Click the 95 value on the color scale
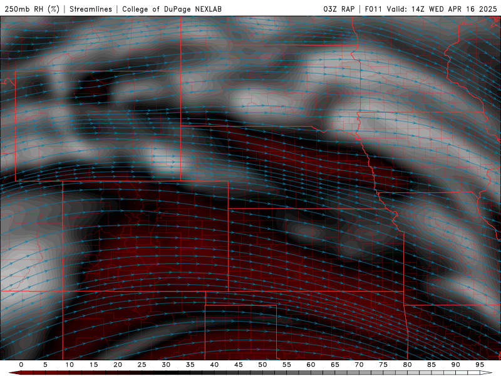The image size is (501, 376). tap(480, 365)
